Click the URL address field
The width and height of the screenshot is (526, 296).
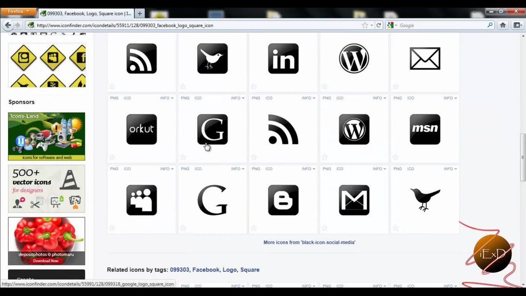(197, 25)
